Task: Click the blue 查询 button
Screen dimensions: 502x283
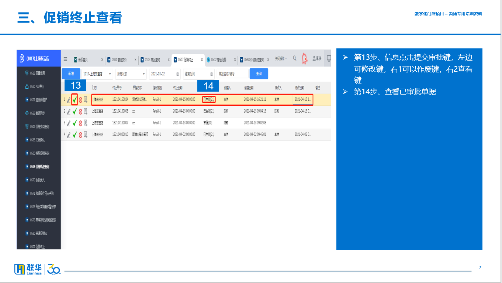Action: coord(259,74)
